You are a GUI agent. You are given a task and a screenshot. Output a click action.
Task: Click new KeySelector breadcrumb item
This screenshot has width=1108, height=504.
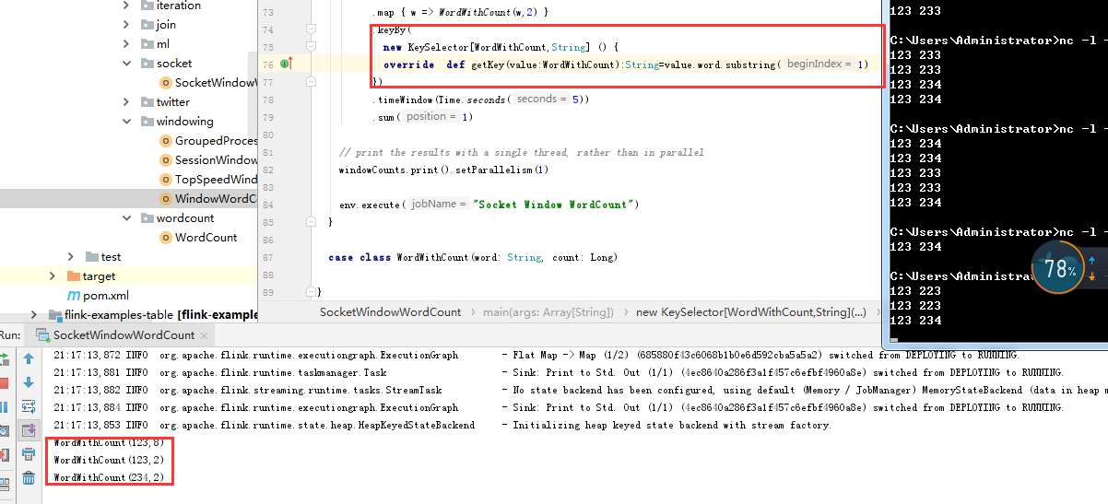(751, 312)
